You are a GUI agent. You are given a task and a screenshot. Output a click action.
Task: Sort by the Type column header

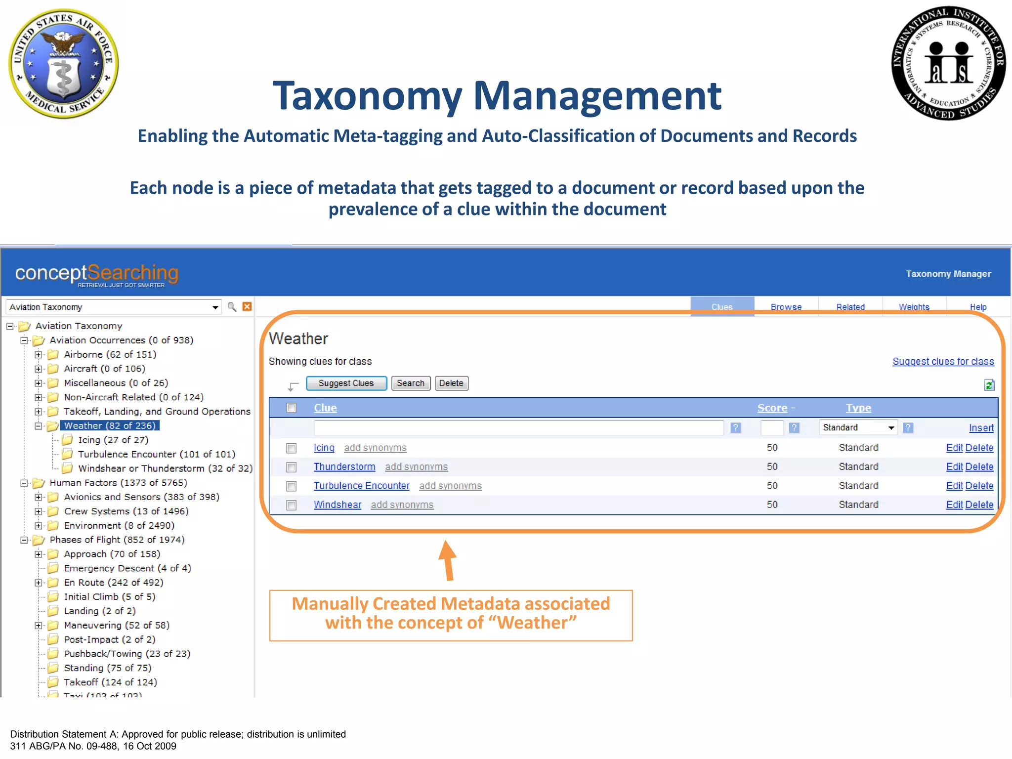point(858,408)
